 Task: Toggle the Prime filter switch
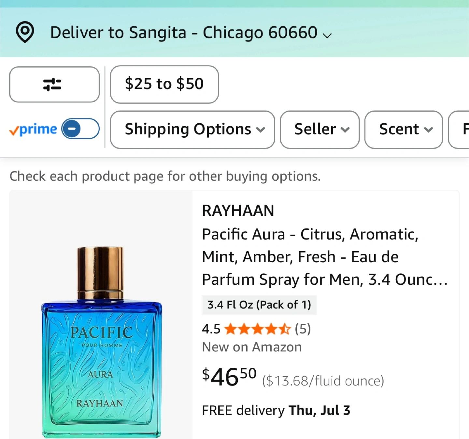tap(80, 129)
